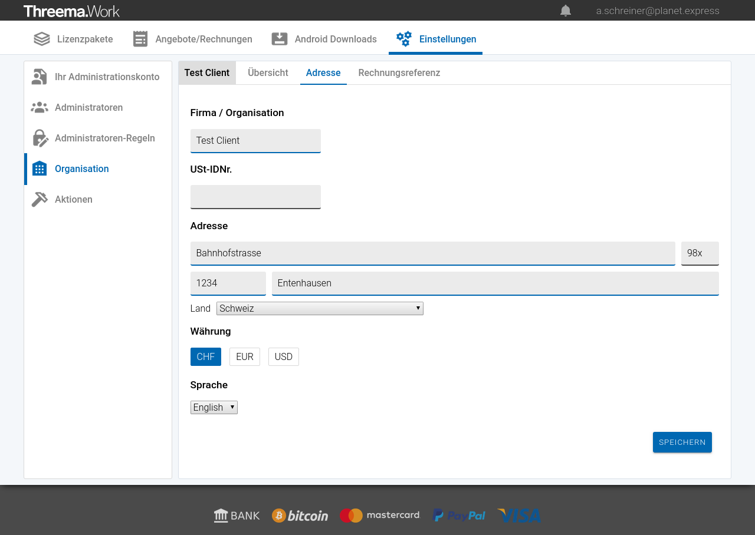Click the Aktionen hammer icon
The width and height of the screenshot is (755, 535).
40,199
